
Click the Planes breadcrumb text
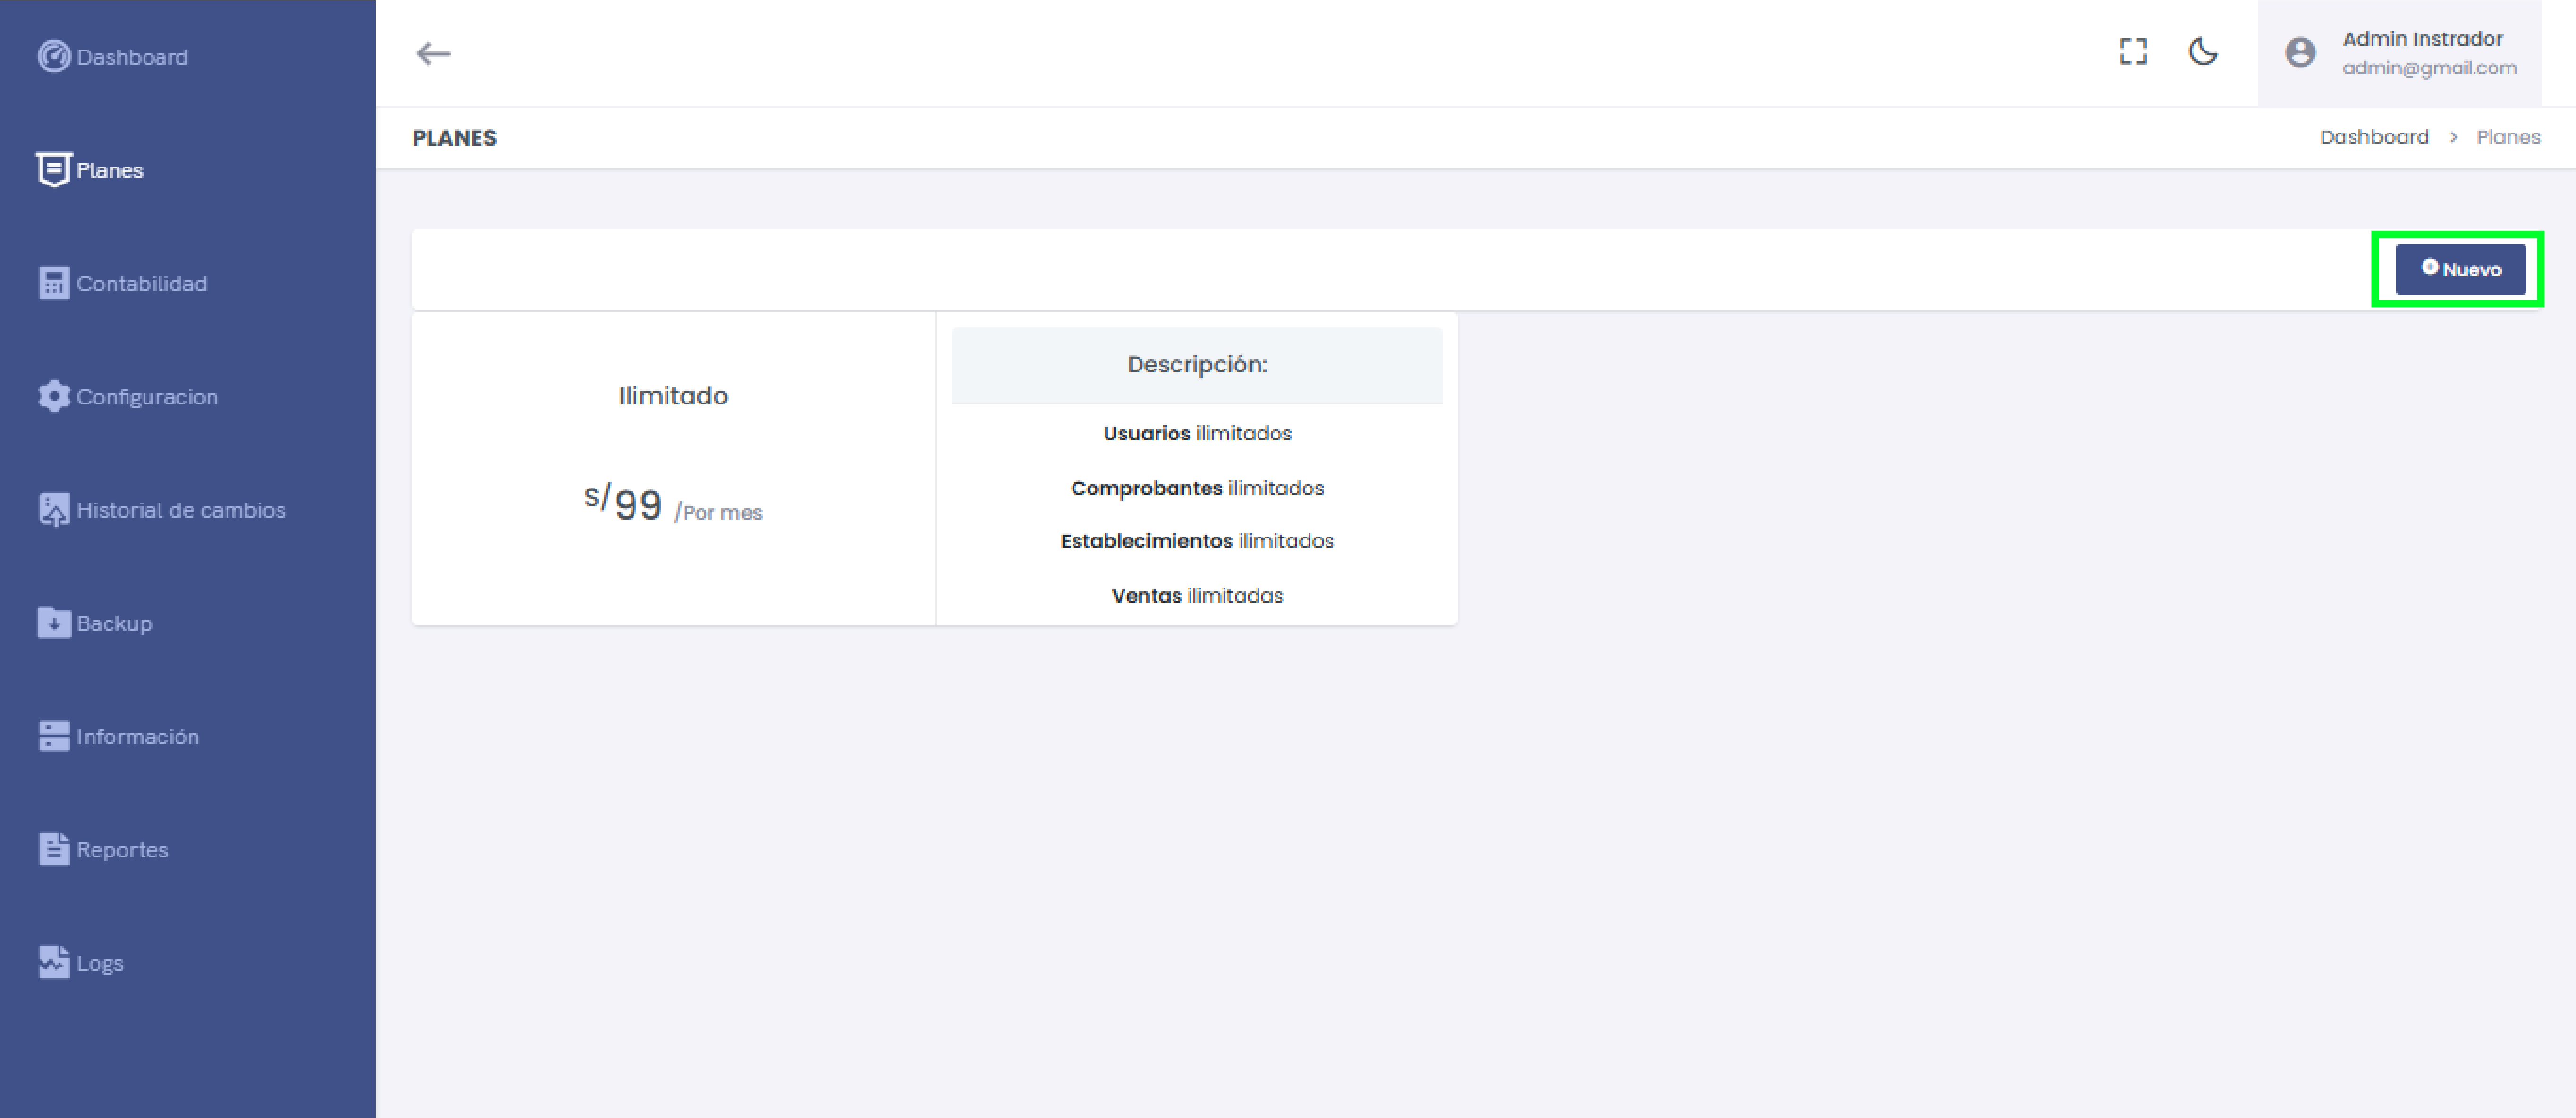2508,137
